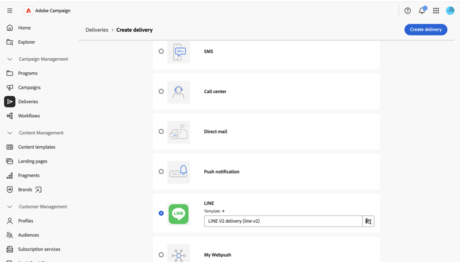Click the Workflows icon in sidebar
Viewport: 460px width, 262px height.
point(10,115)
